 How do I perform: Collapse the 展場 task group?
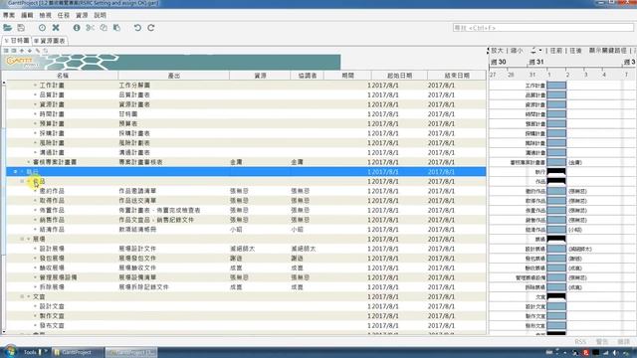click(22, 239)
